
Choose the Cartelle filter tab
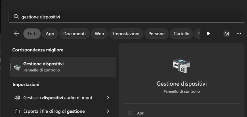coord(181,34)
